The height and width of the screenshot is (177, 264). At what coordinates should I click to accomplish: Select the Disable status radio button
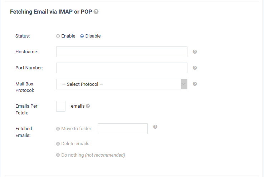click(82, 36)
